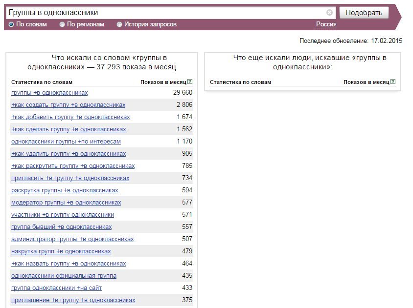
Task: Open 'пригласить +в группу +в одноклассниках' link
Action: click(x=70, y=178)
